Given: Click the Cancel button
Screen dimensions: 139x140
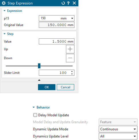Looking at the screenshot, I should (65, 87).
